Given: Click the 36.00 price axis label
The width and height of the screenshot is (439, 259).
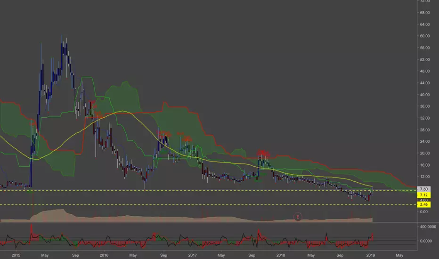Looking at the screenshot, I should (425, 106).
